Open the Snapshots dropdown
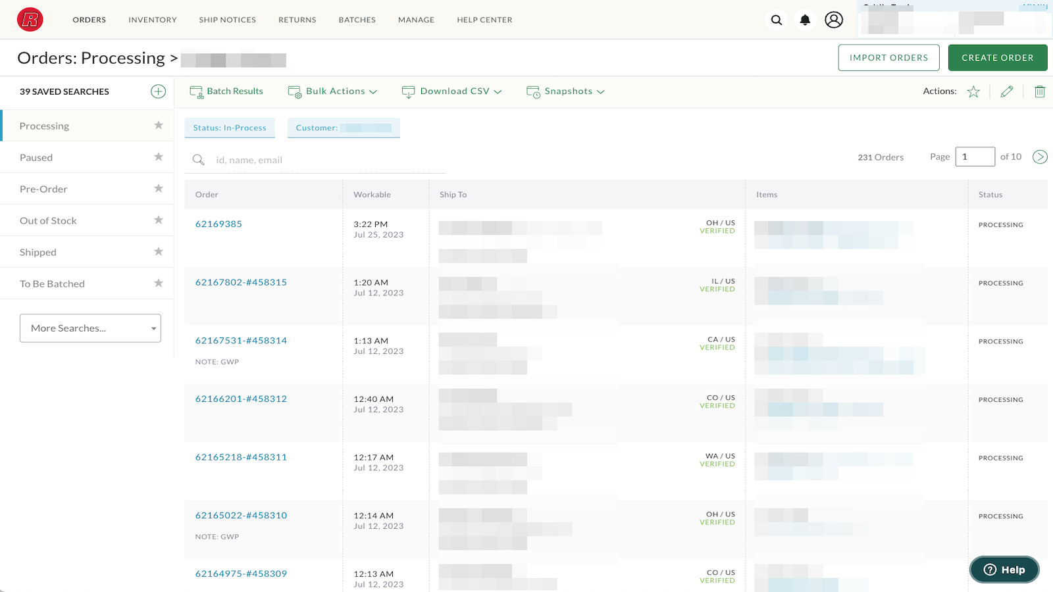This screenshot has height=592, width=1053. (566, 91)
